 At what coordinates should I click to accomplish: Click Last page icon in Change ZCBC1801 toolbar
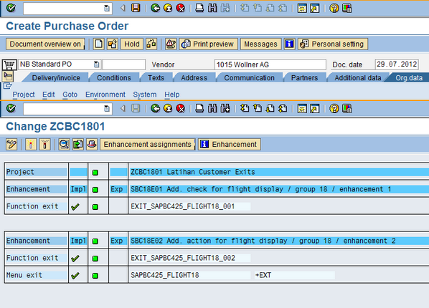(283, 108)
